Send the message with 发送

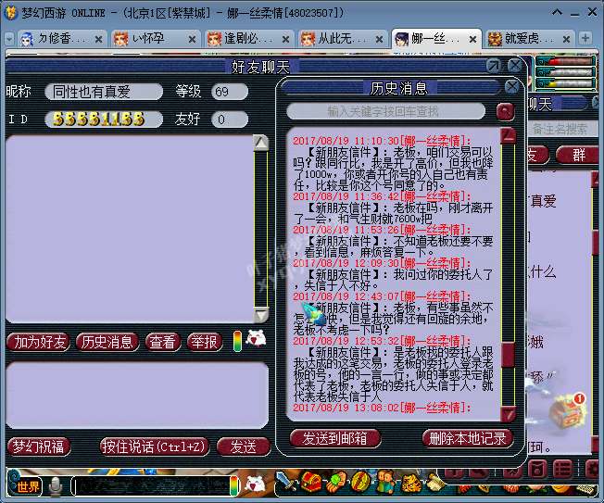[244, 446]
